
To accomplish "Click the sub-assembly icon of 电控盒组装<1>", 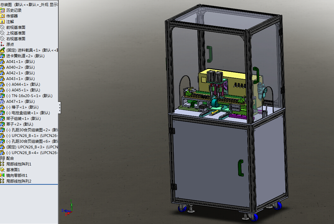I will coord(2,113).
